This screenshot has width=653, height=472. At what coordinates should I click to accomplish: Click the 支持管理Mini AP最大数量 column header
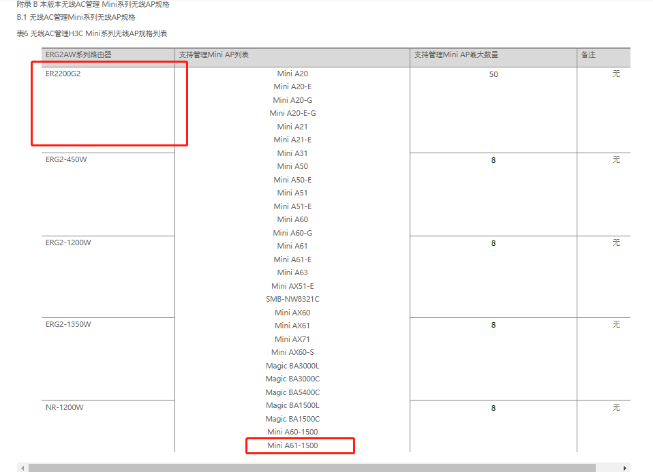(x=493, y=57)
